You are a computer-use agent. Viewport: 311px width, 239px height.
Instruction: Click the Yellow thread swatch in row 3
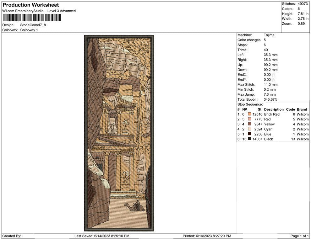coord(249,124)
